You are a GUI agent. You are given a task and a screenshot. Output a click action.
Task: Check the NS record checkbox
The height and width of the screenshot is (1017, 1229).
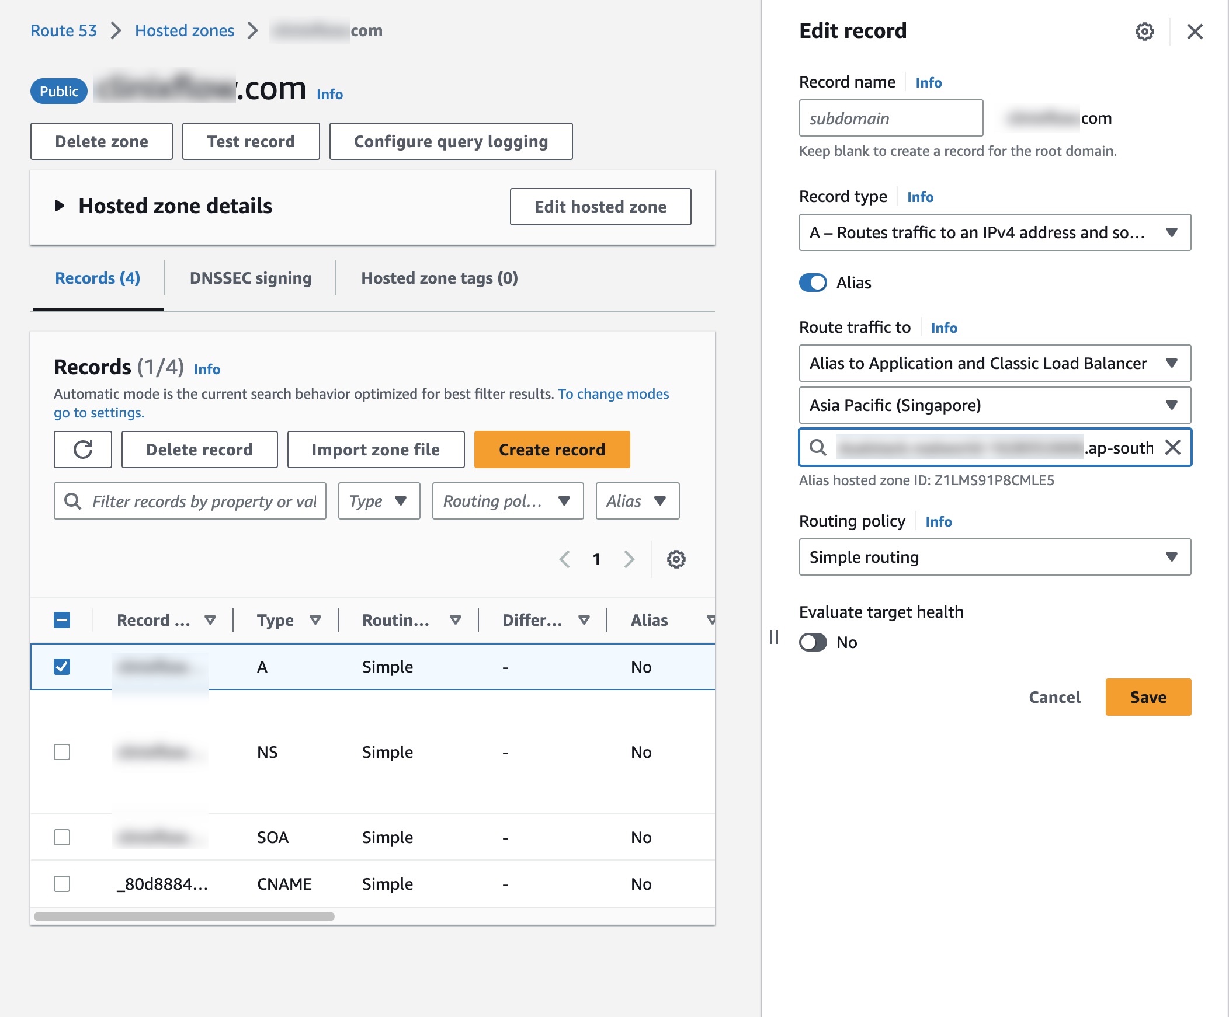(x=62, y=751)
